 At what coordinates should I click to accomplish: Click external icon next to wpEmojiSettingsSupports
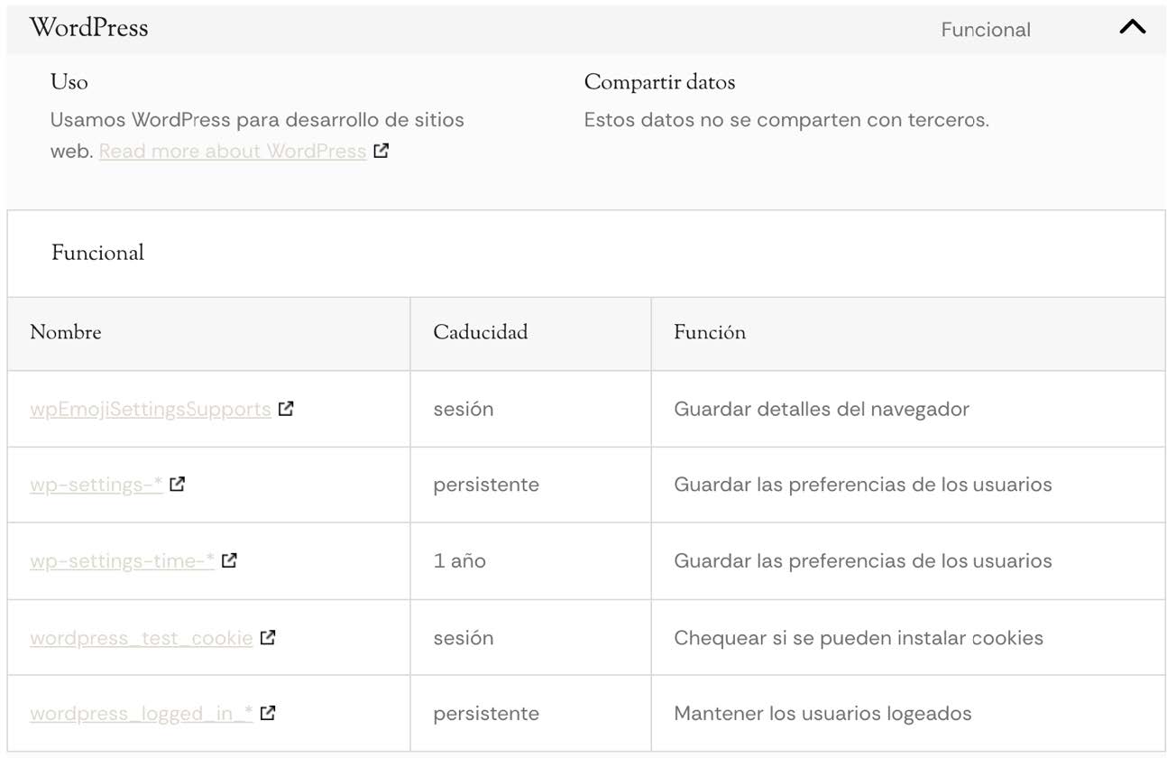(286, 409)
